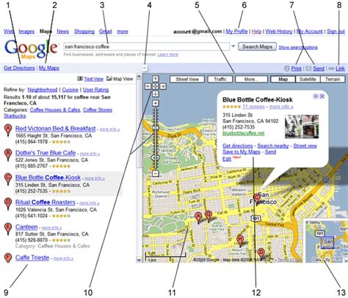Image resolution: width=348 pixels, height=298 pixels.
Task: Open the Shopping tab in top bar
Action: click(84, 32)
